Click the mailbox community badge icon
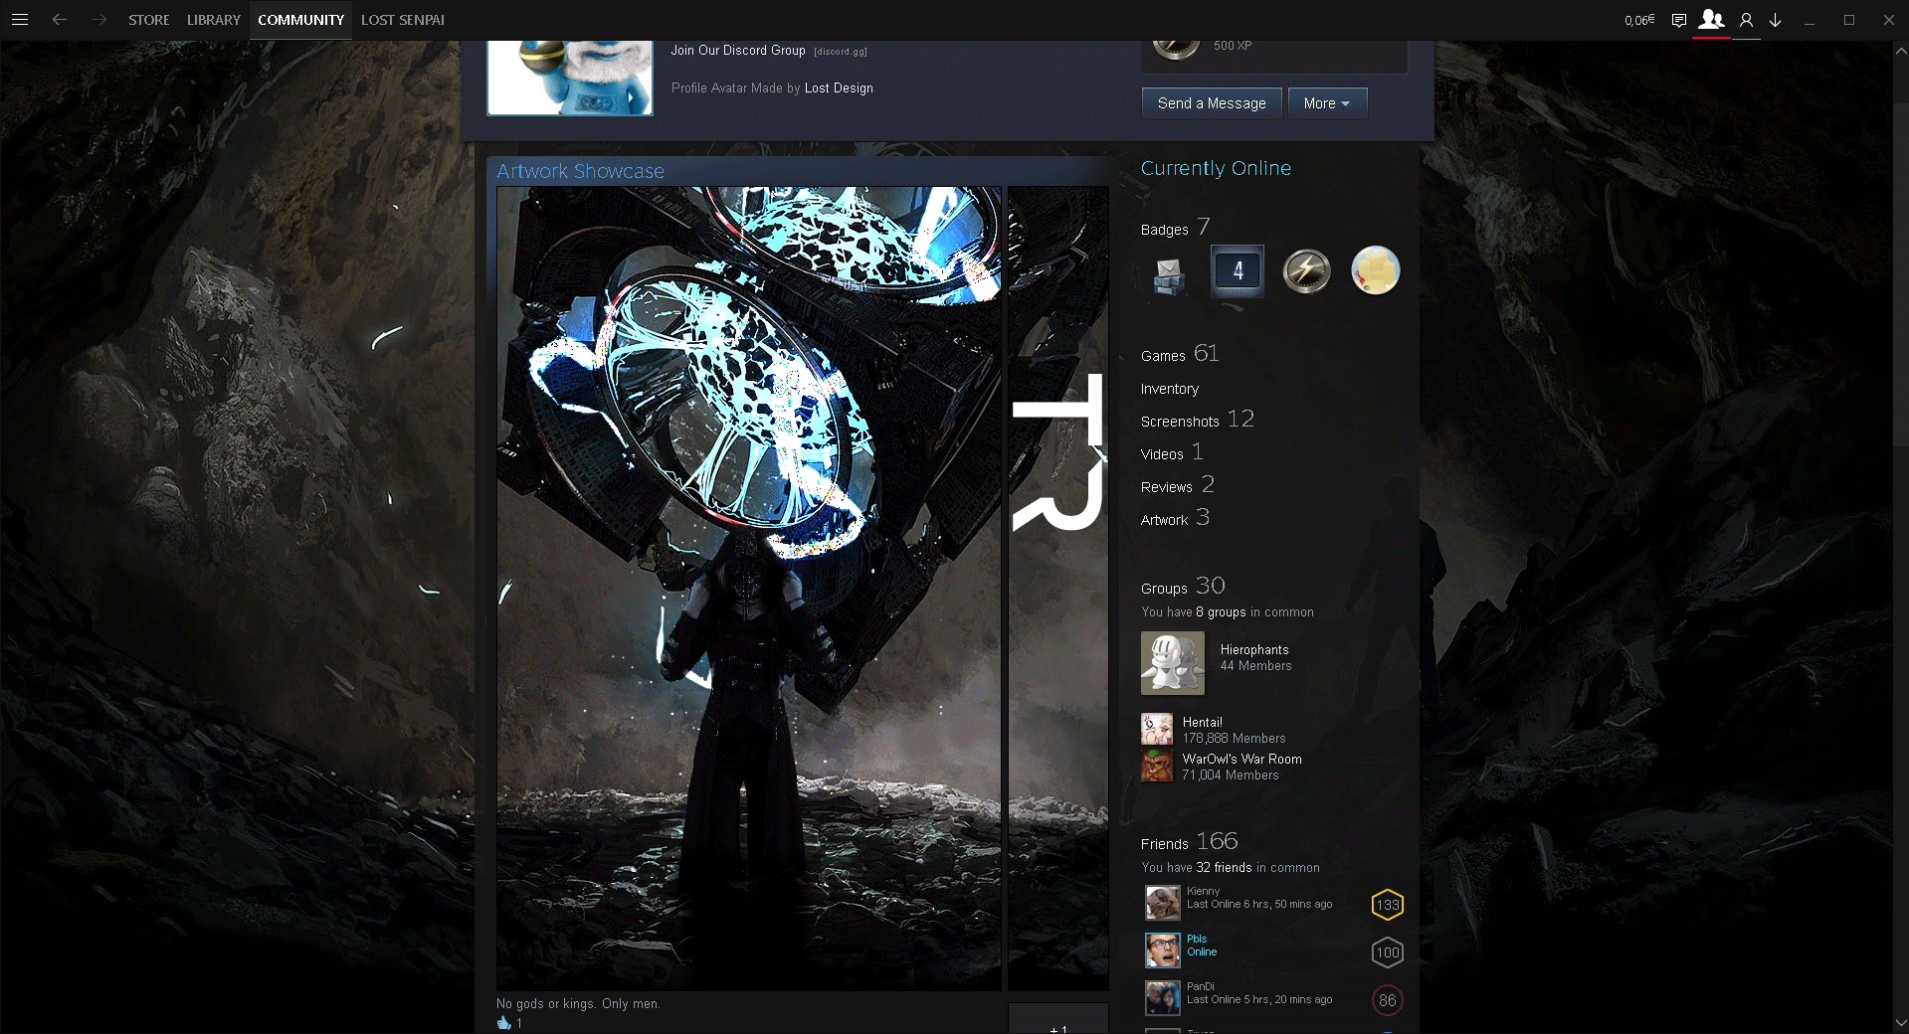This screenshot has height=1034, width=1909. (1169, 276)
